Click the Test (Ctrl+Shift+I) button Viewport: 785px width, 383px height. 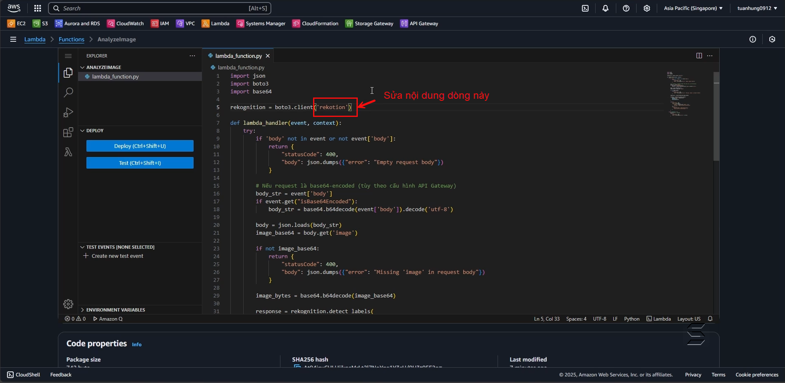coord(140,163)
